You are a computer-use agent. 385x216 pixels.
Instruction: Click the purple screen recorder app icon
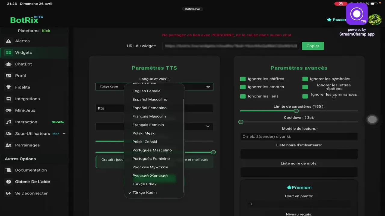coord(357,14)
